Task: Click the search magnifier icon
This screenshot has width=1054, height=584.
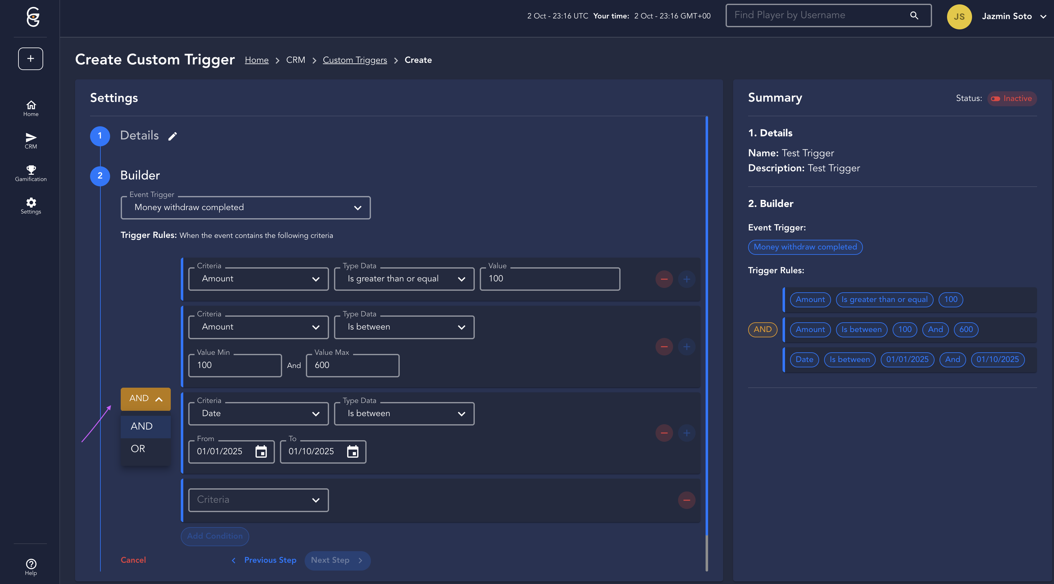Action: tap(914, 16)
